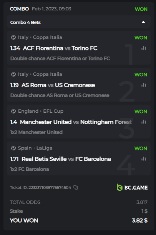Collapse the Combo 4 Bets list
The image size is (156, 235).
point(143,22)
